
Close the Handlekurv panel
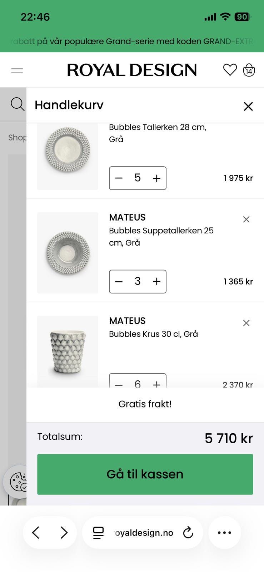[x=248, y=106]
